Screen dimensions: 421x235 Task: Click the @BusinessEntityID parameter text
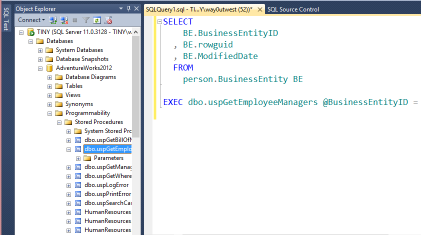click(x=365, y=102)
